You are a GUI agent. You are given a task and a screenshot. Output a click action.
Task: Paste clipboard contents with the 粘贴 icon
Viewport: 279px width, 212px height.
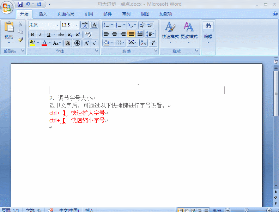coord(9,27)
